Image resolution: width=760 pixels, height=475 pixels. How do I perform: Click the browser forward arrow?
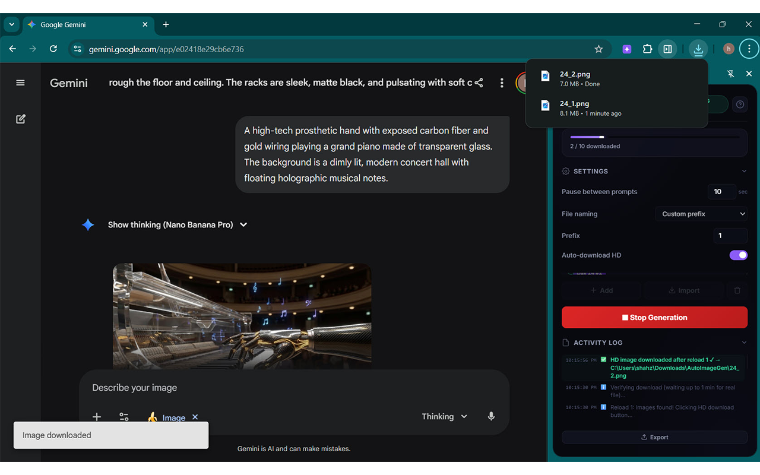(x=33, y=49)
